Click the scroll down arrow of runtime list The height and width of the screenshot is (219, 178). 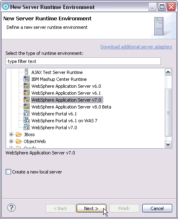(x=168, y=144)
